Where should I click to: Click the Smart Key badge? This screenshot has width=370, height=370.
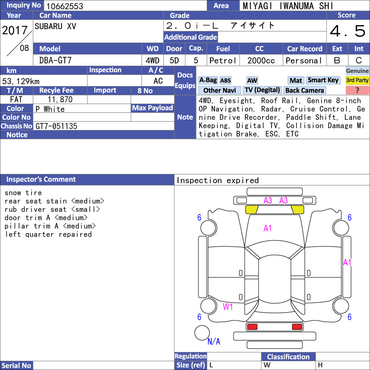click(x=323, y=80)
